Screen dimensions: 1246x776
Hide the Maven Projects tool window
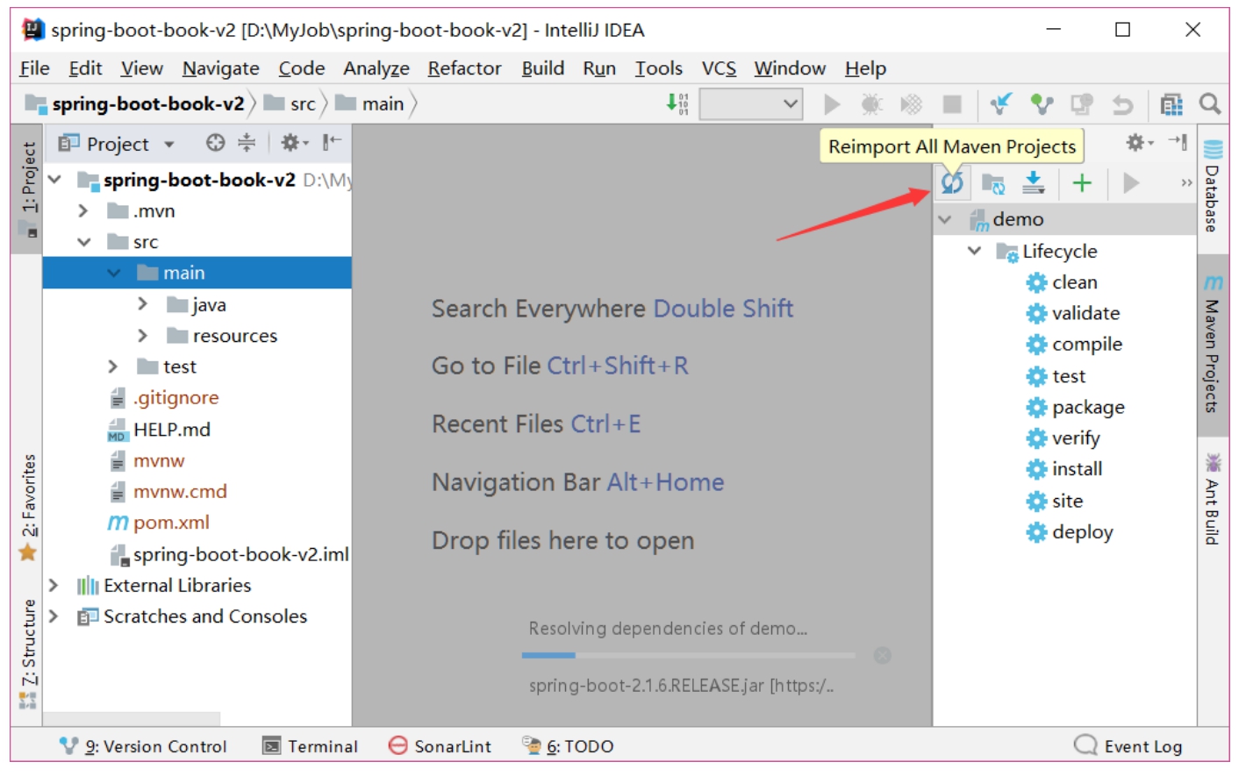(1178, 142)
